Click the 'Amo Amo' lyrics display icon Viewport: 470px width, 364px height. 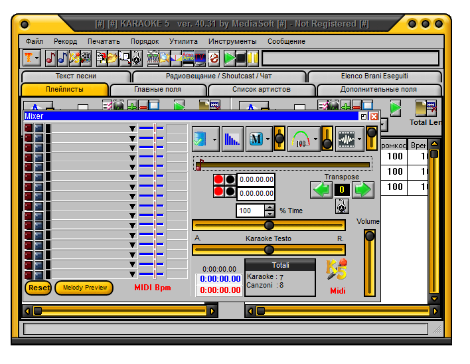click(188, 58)
